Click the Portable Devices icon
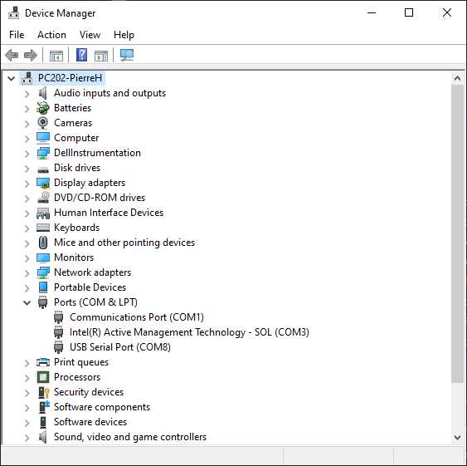This screenshot has width=467, height=466. pyautogui.click(x=43, y=287)
